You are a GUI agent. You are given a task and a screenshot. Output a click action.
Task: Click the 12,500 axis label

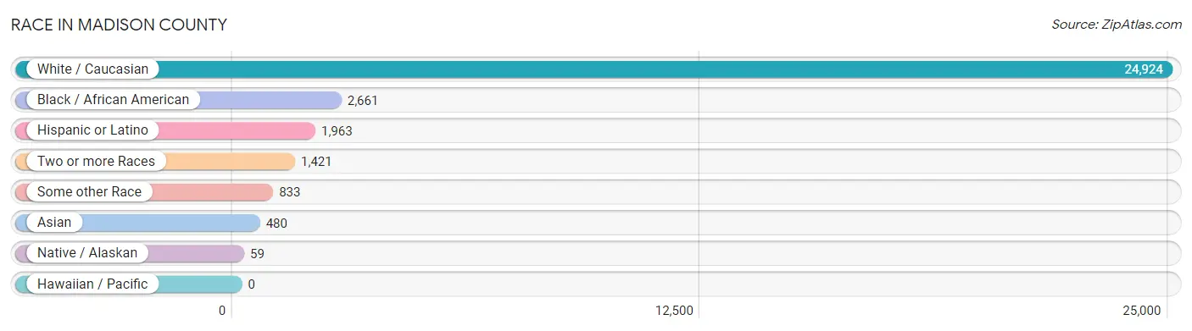pos(674,311)
